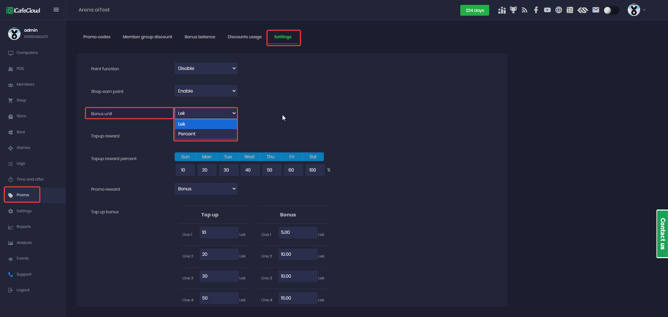The width and height of the screenshot is (668, 317).
Task: Open the Bonus balance tab
Action: (x=200, y=37)
